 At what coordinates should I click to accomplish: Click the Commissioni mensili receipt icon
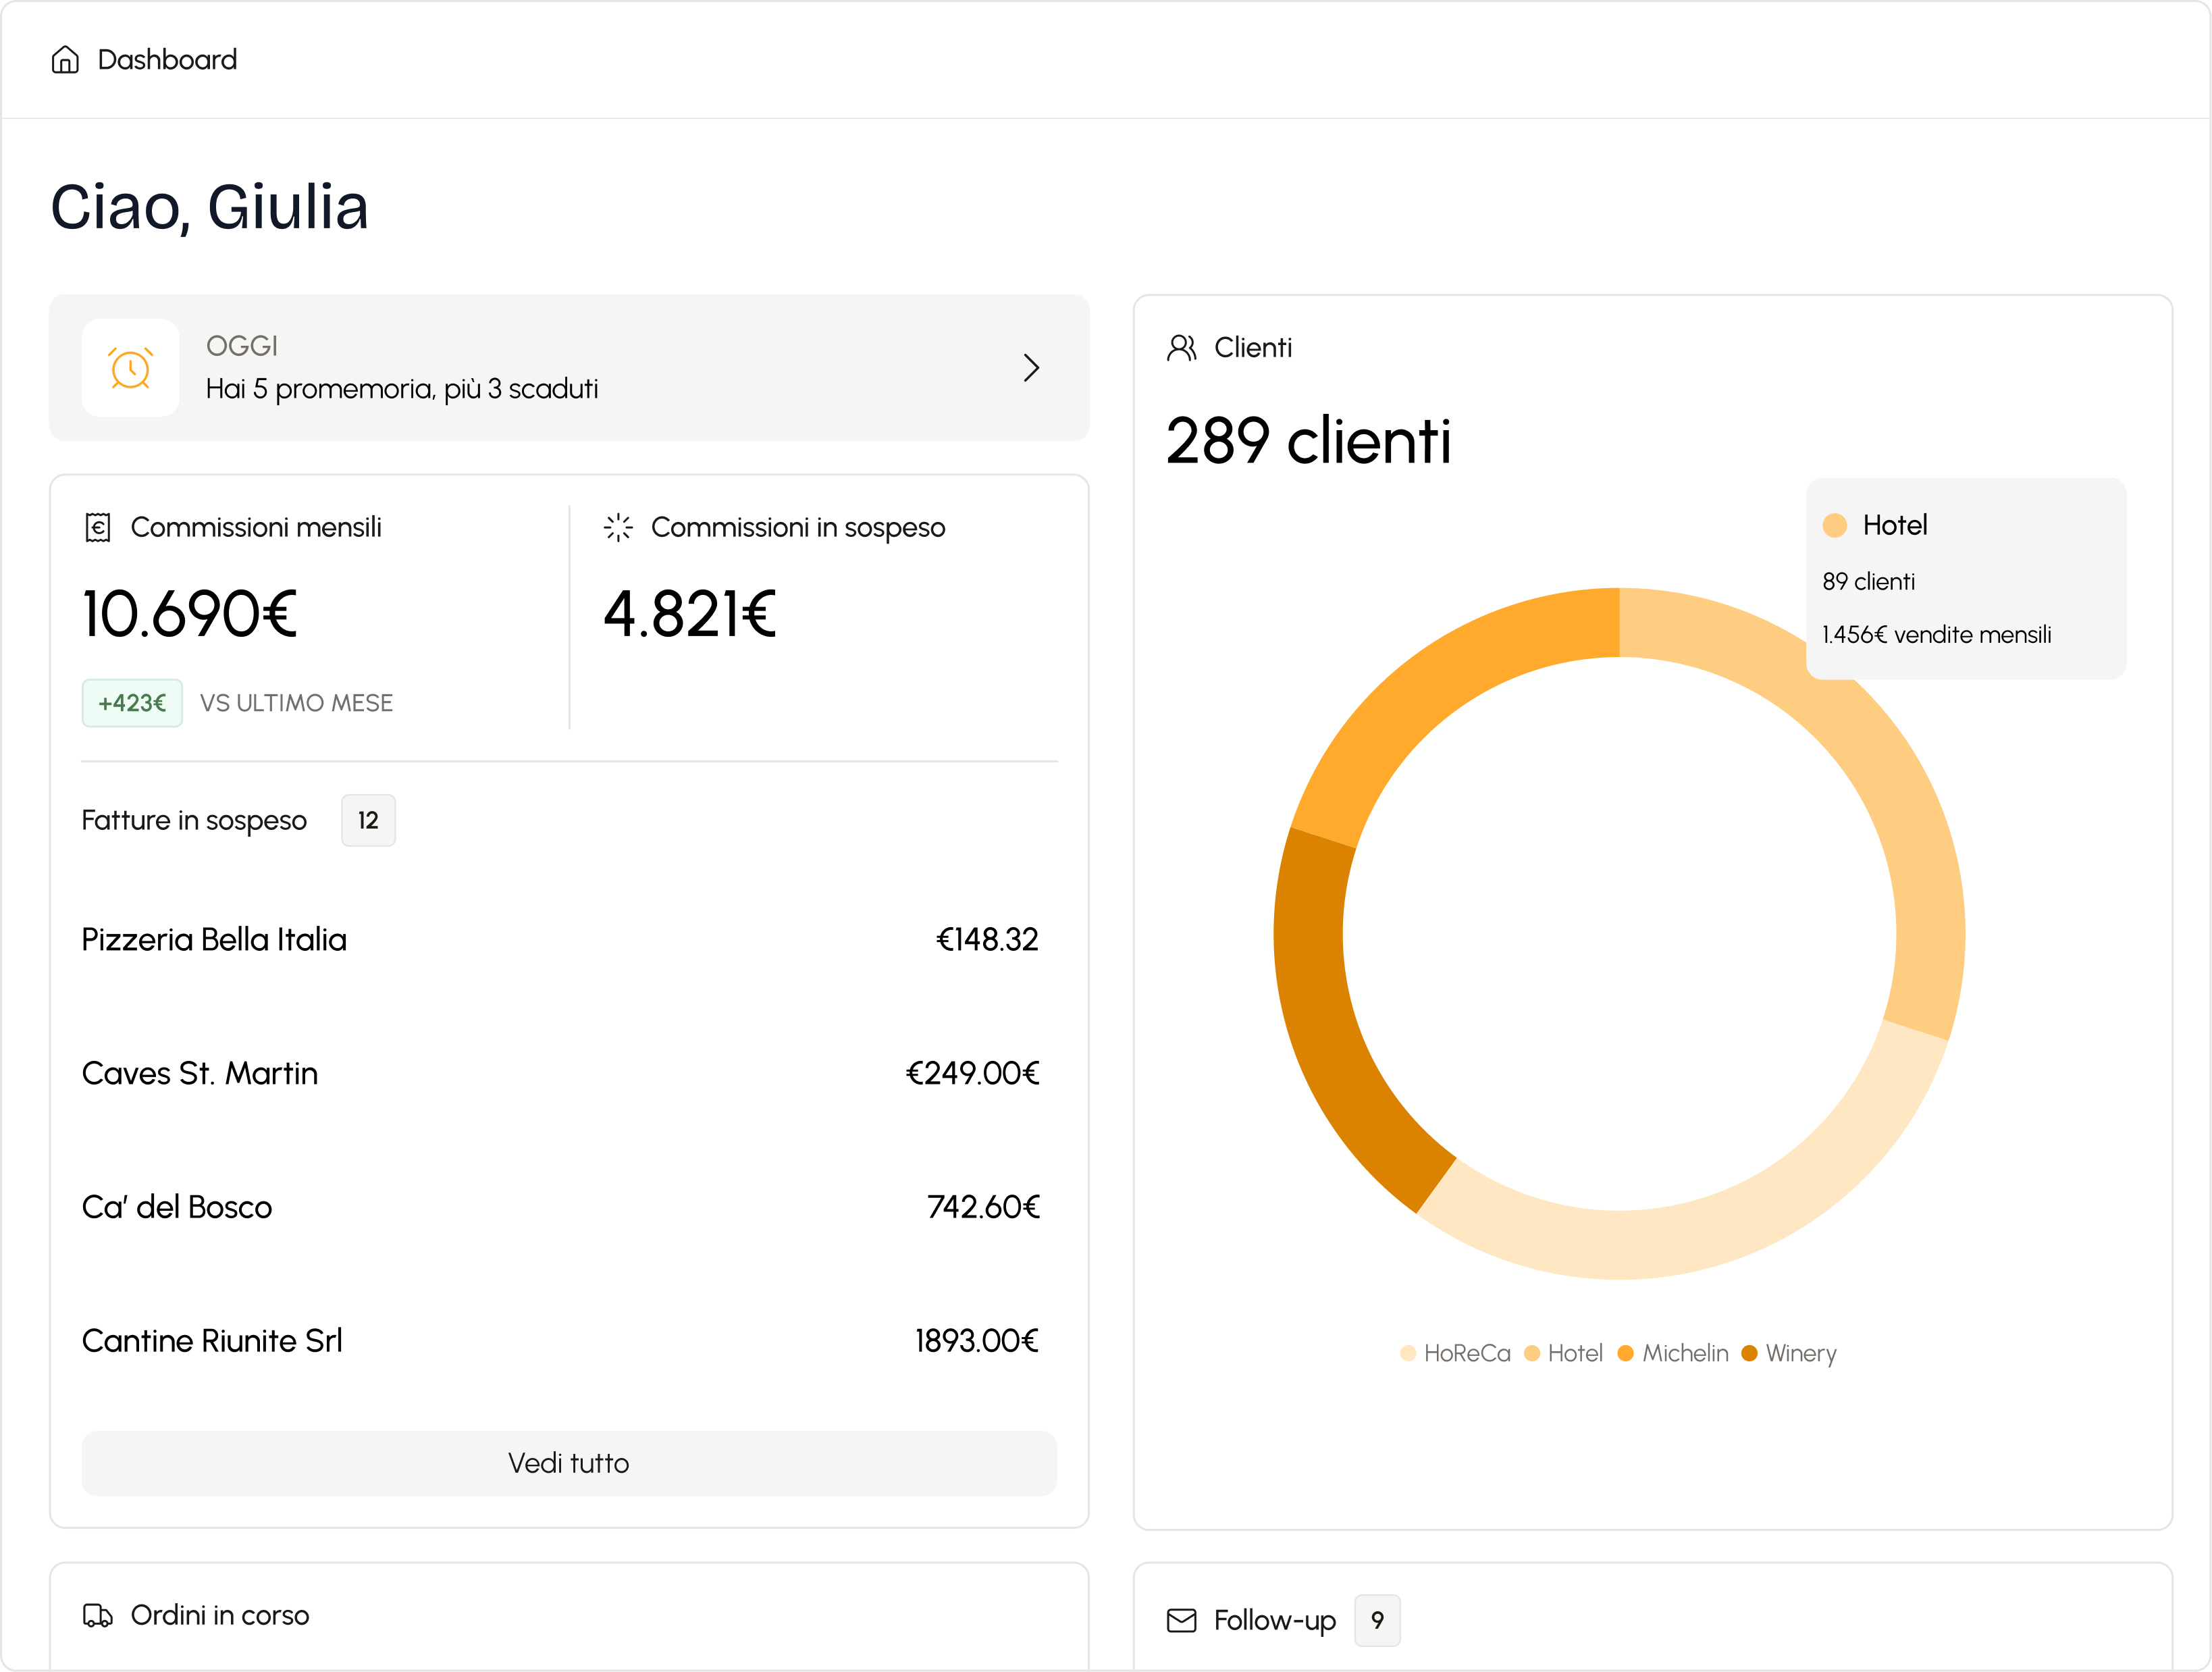point(98,527)
